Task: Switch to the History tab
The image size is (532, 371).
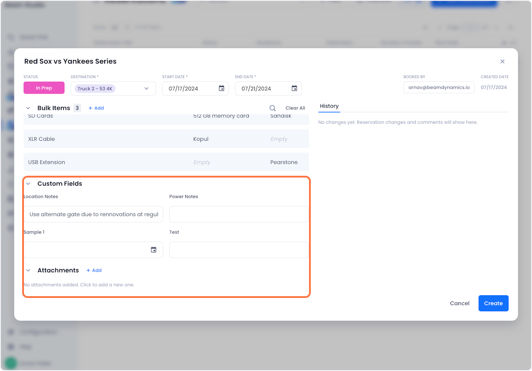Action: [329, 106]
